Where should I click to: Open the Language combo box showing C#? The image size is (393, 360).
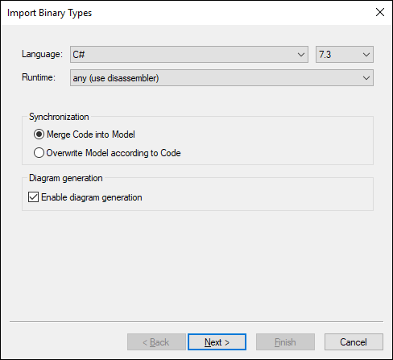tap(189, 55)
